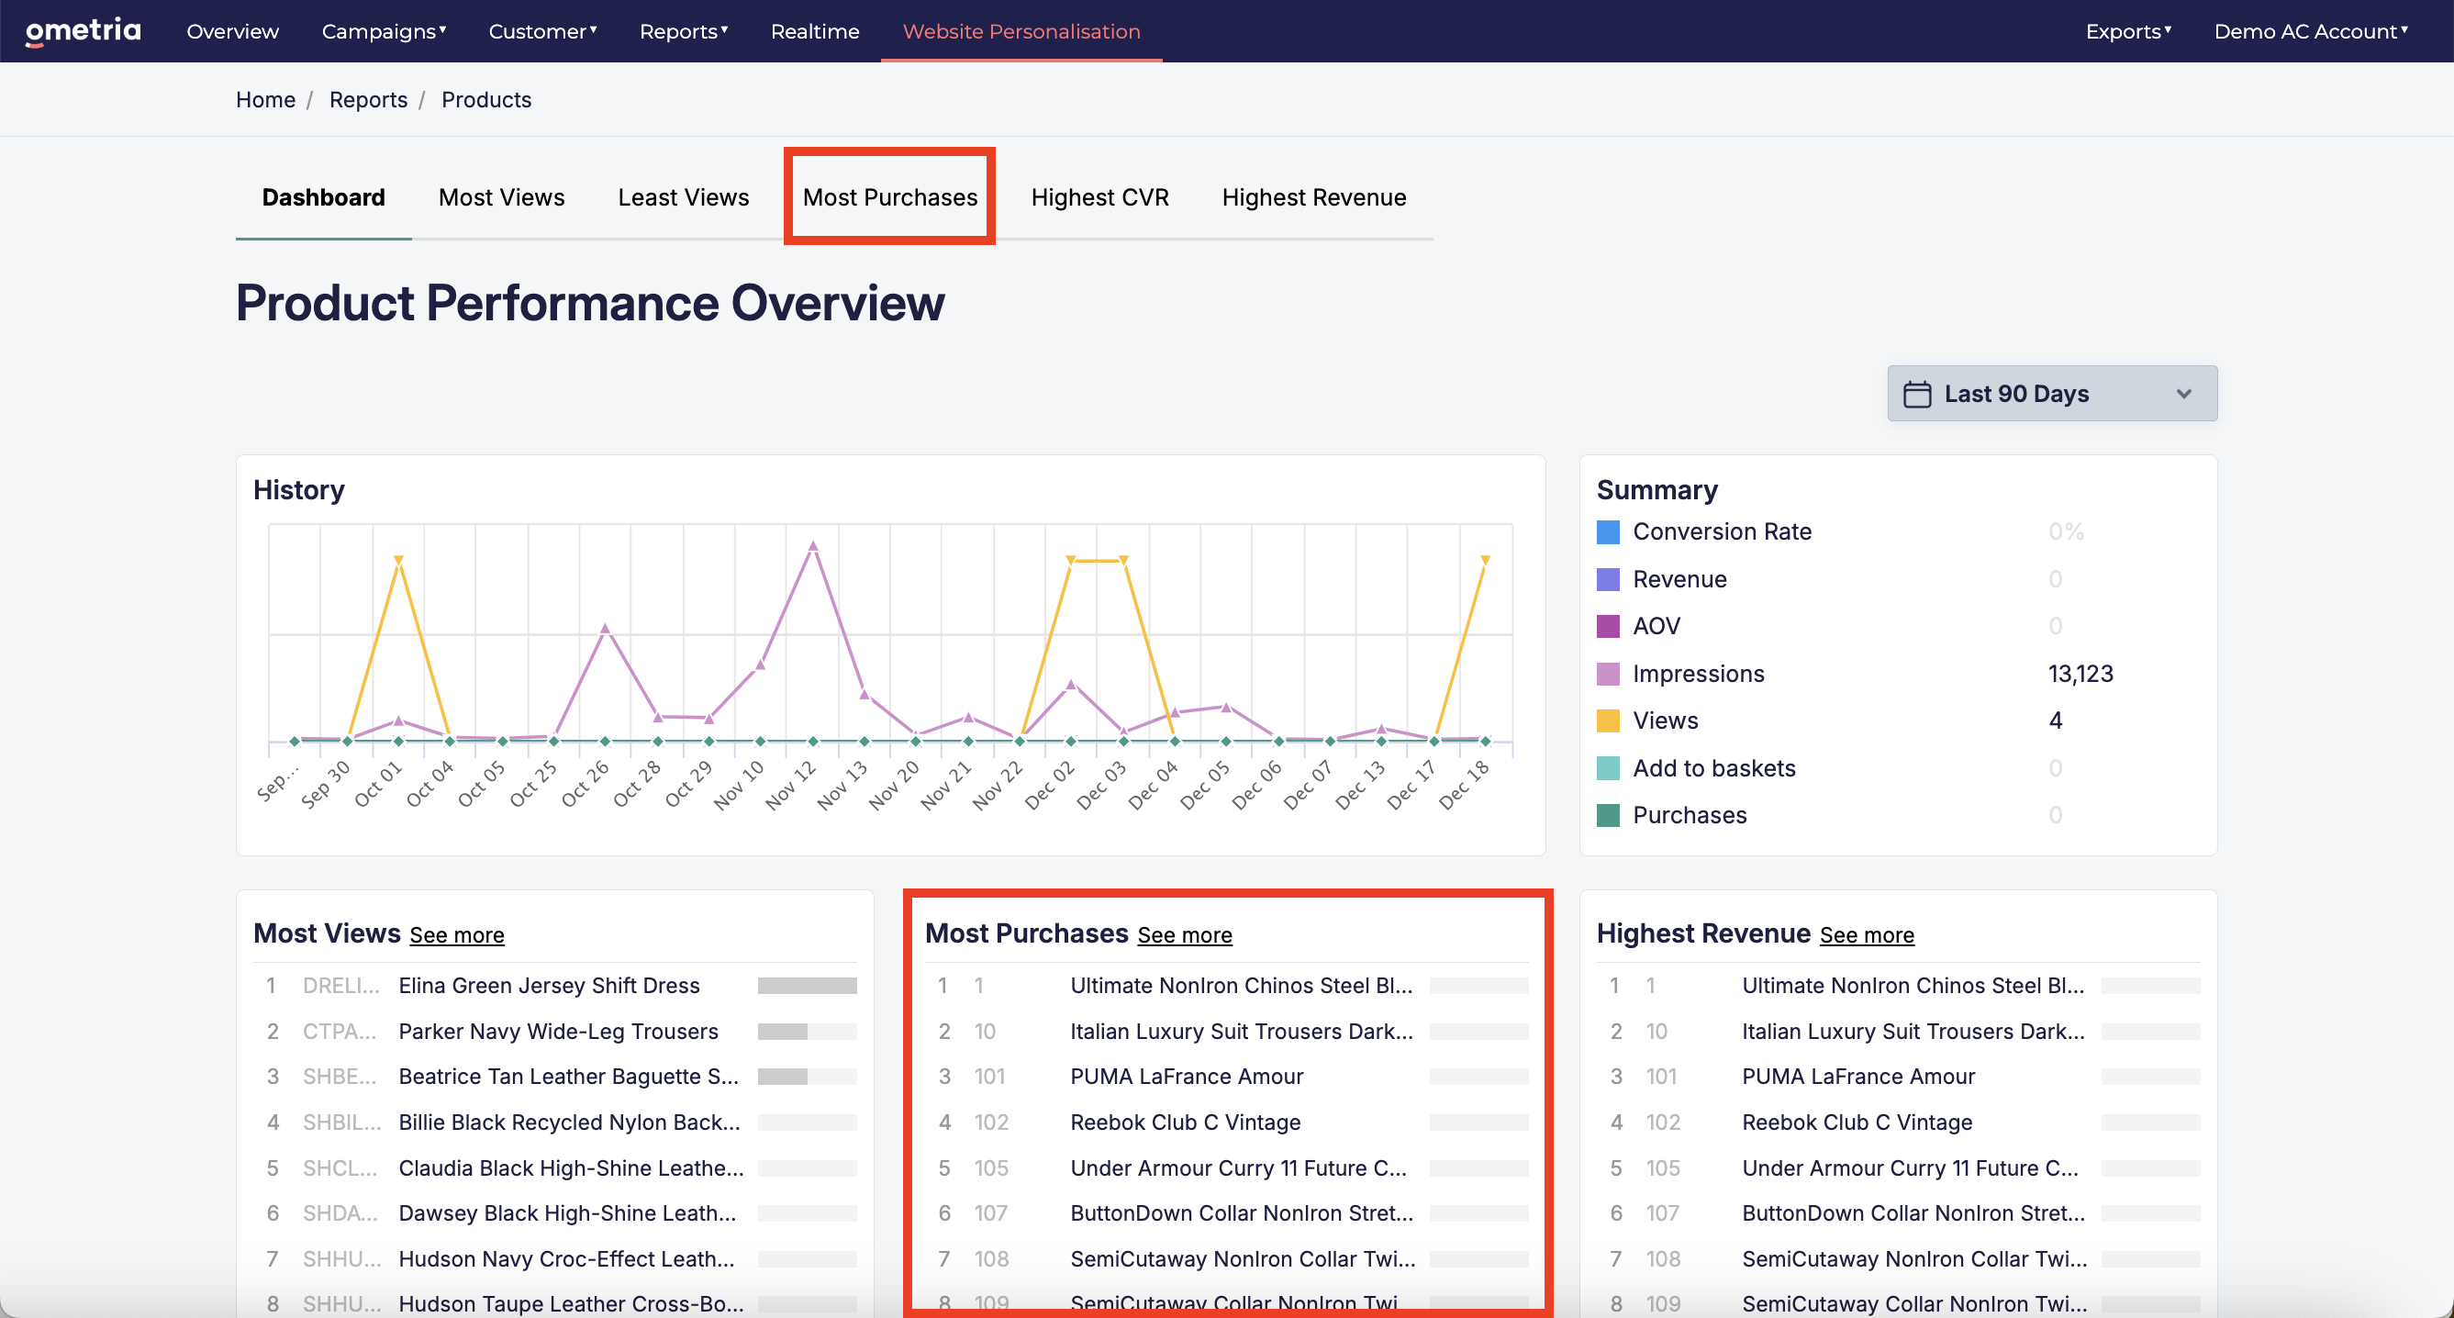Toggle the Conversion Rate legend swatch
The height and width of the screenshot is (1318, 2454).
1608,531
